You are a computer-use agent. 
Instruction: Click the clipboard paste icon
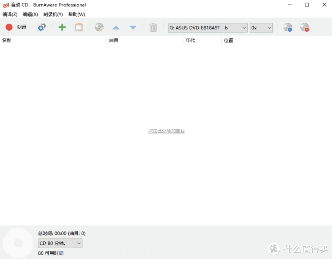pos(79,27)
